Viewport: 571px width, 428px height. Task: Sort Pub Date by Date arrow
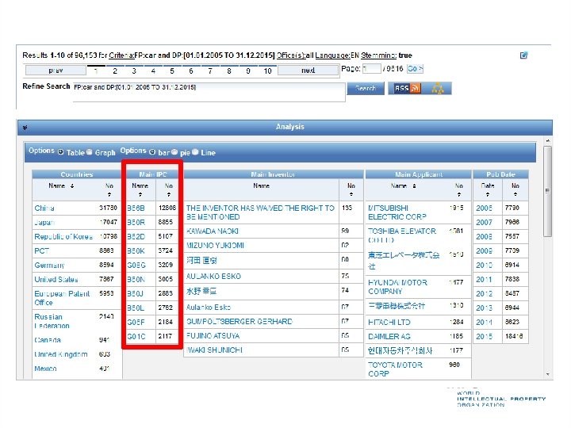488,194
